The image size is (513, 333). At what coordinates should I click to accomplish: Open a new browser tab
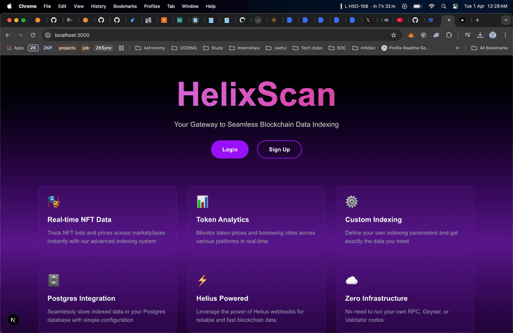tap(477, 20)
